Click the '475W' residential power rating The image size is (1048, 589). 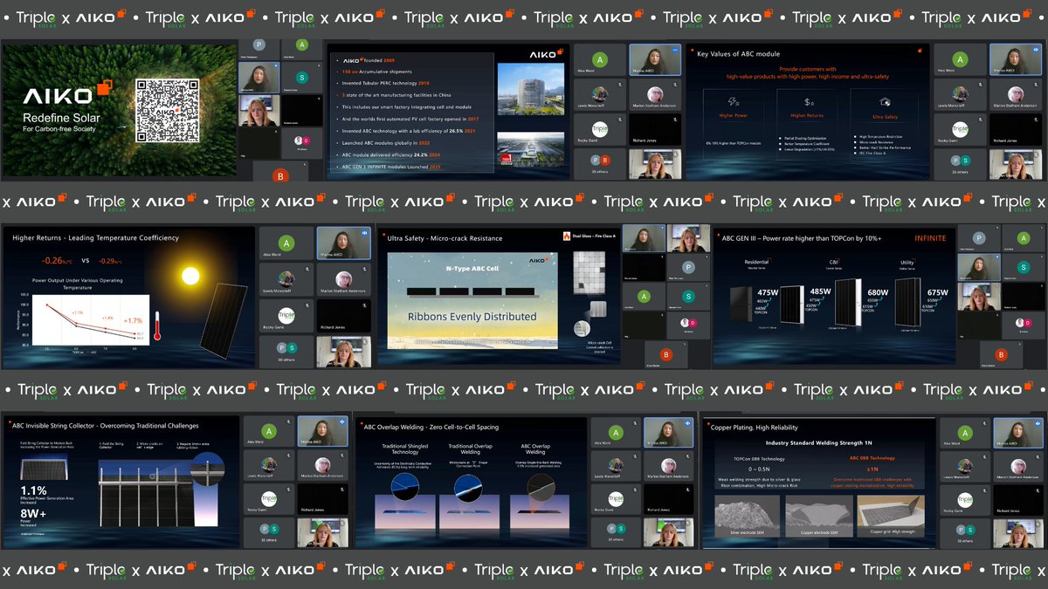tap(768, 292)
